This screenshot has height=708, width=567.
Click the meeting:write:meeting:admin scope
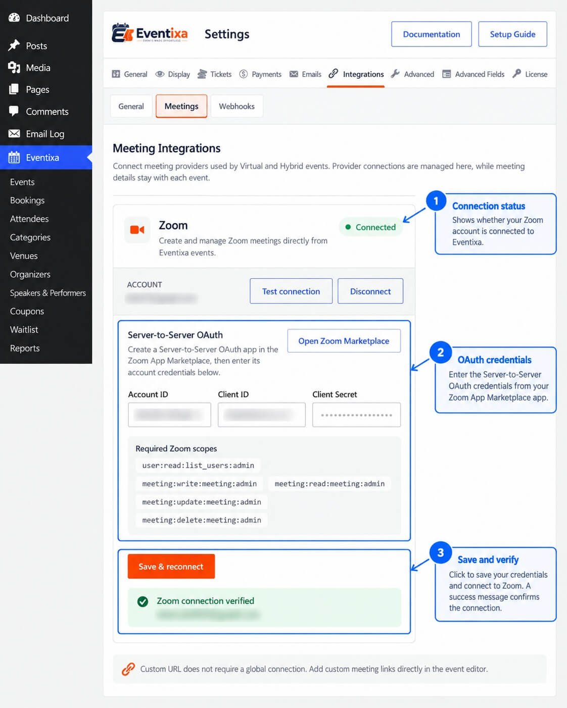click(200, 484)
